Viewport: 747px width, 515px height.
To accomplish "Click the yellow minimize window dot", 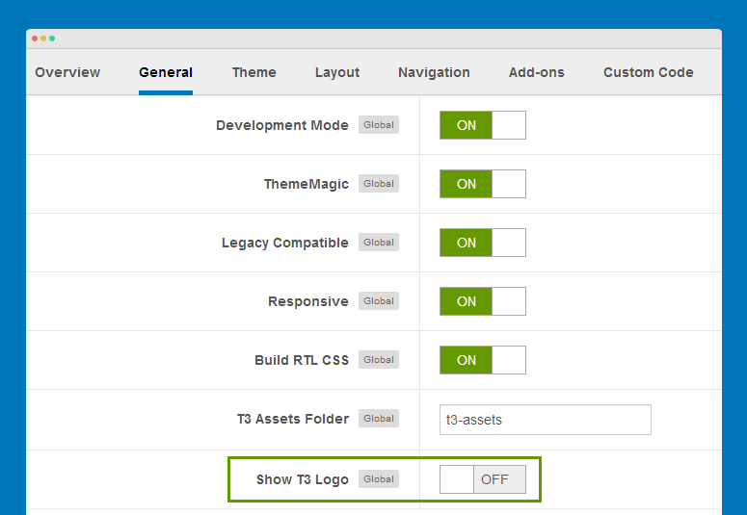I will [x=43, y=39].
